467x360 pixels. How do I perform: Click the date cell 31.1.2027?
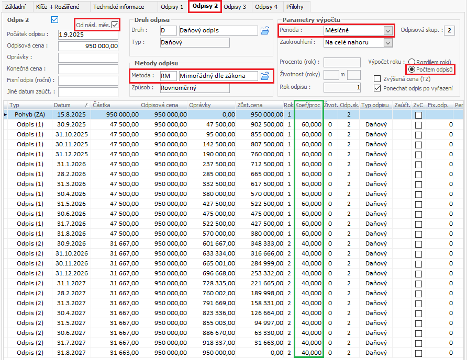[72, 283]
